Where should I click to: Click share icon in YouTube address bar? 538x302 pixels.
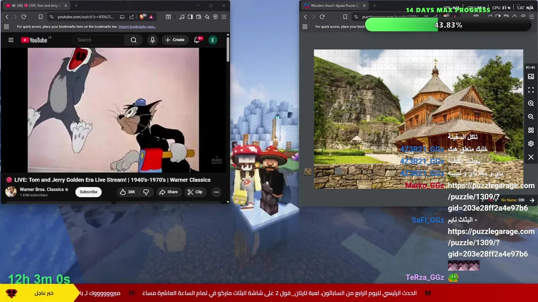(132, 17)
